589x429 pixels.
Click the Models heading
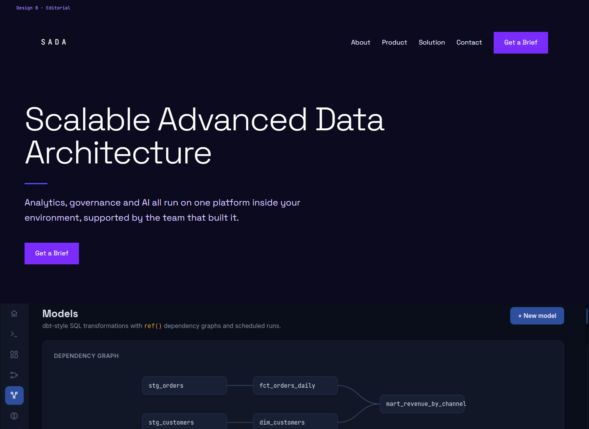[60, 314]
